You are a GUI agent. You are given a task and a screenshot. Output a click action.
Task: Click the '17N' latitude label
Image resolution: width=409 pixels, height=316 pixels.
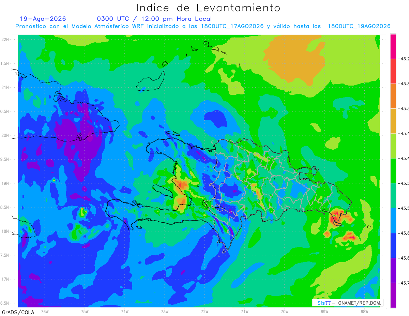[5, 279]
